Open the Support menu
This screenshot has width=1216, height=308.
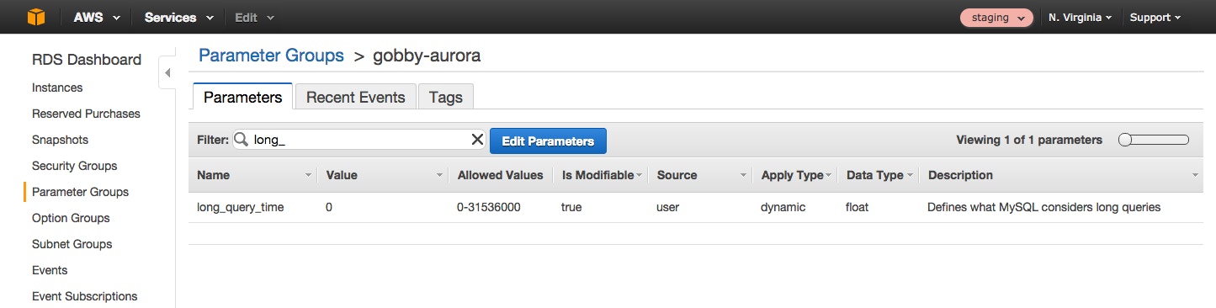pos(1155,17)
